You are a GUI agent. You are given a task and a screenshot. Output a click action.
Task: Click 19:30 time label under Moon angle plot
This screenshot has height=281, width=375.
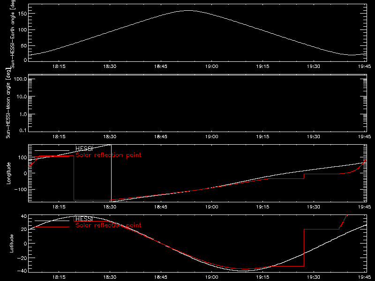click(314, 136)
